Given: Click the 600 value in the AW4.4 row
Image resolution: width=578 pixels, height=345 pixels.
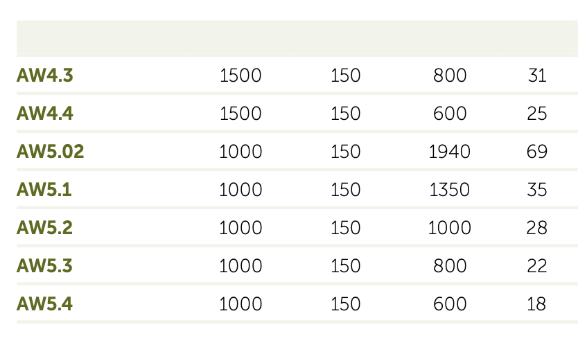Looking at the screenshot, I should 450,114.
